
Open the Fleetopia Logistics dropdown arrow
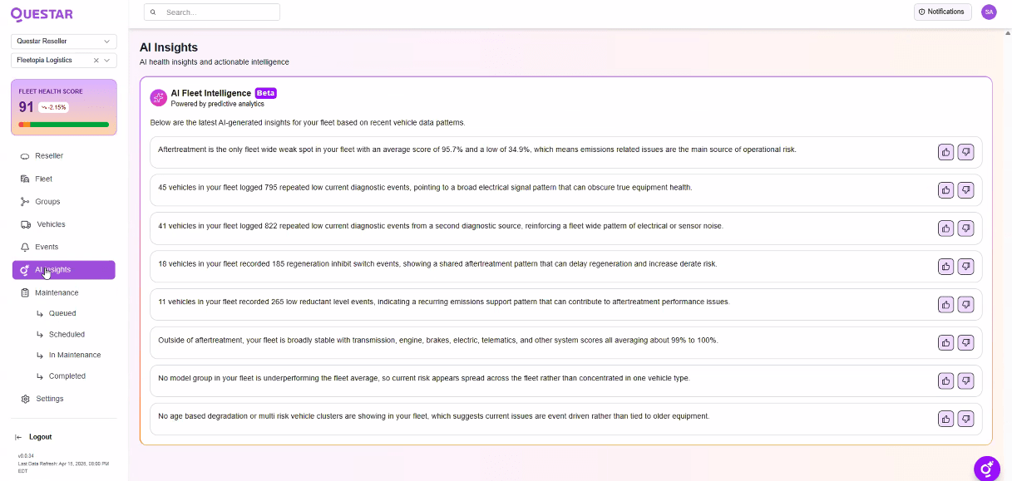click(x=107, y=61)
